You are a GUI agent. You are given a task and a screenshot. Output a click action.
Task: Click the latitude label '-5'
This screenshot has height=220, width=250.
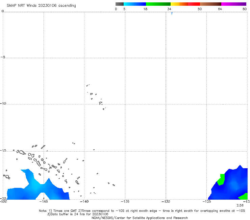point(3,57)
